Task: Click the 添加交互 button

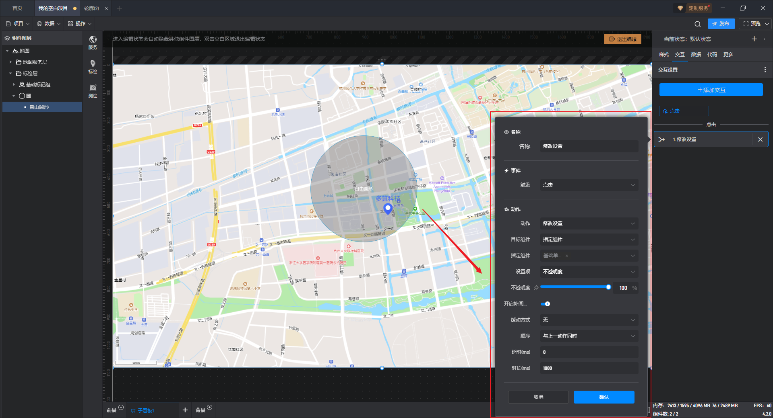Action: point(711,90)
